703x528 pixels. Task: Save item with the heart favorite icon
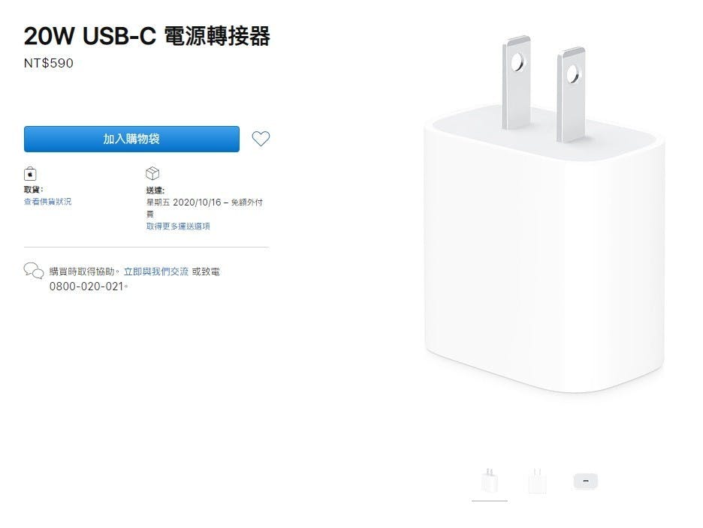tap(261, 139)
